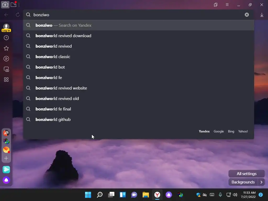The height and width of the screenshot is (201, 268).
Task: Open the purple Alice taskbar icon
Action: [169, 195]
